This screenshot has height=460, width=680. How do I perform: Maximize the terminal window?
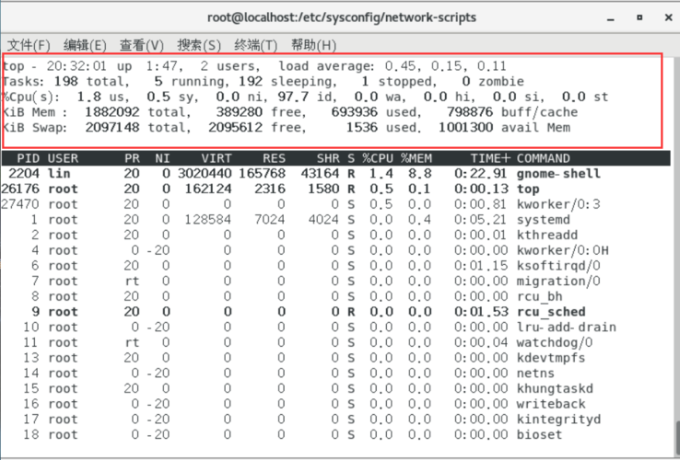click(639, 17)
